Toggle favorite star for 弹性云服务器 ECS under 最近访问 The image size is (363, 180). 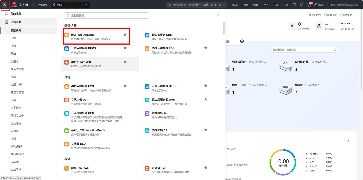pyautogui.click(x=206, y=48)
